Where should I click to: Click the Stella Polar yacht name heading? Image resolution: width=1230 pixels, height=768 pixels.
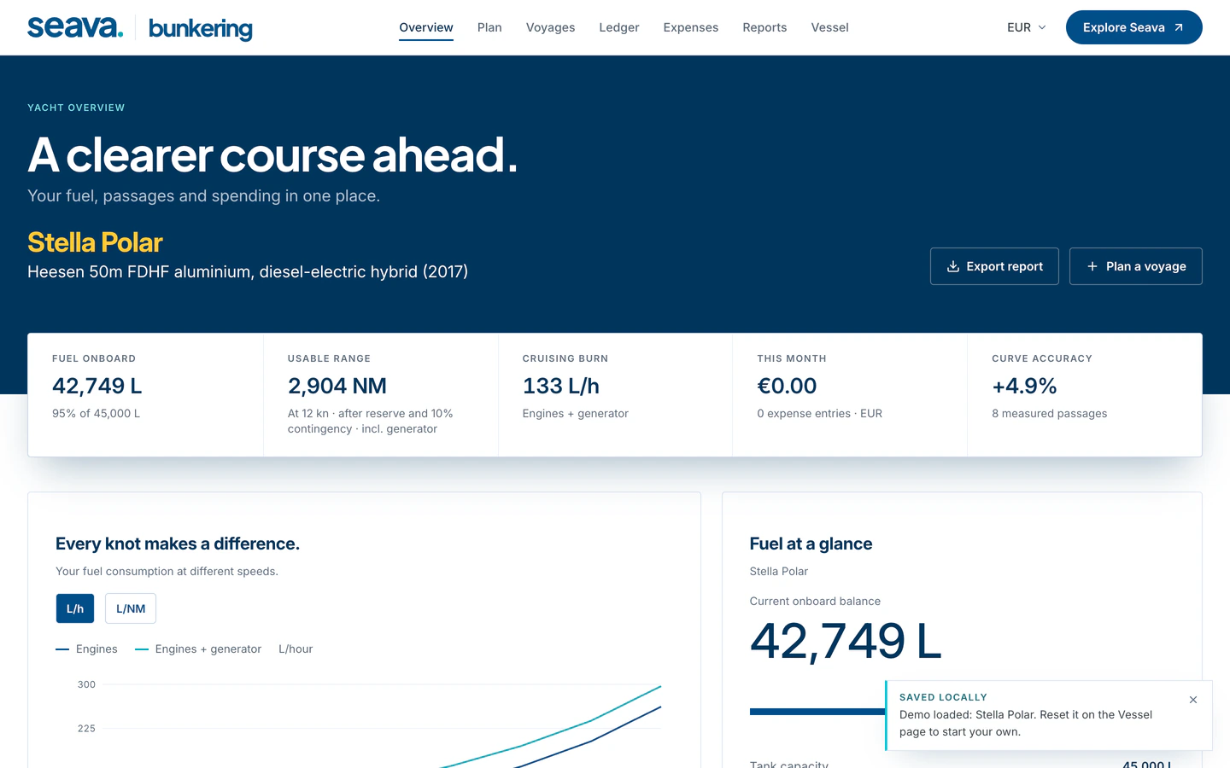95,242
